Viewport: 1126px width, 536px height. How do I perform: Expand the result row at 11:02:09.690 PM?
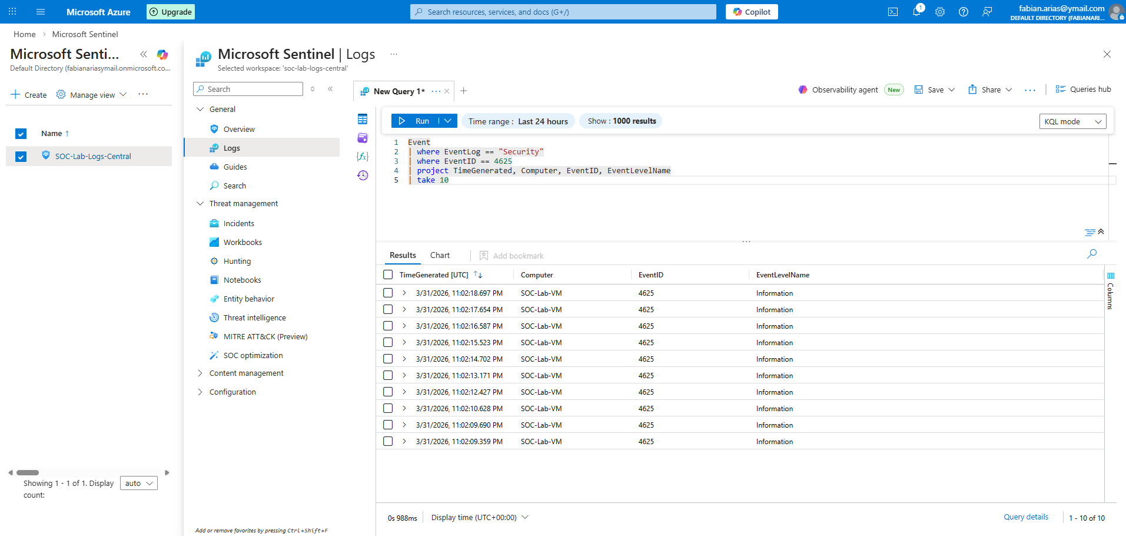(404, 425)
